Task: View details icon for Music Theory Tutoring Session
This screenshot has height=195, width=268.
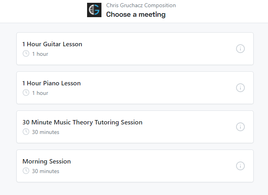Action: coord(240,127)
